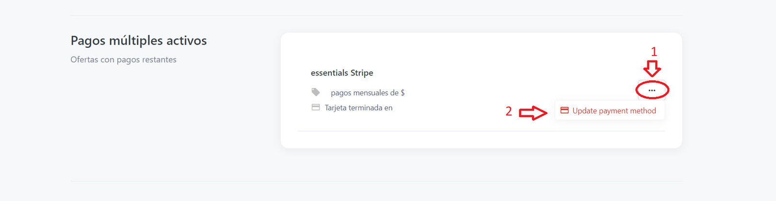
Task: Click the horizontal divider above the section
Action: 376,15
